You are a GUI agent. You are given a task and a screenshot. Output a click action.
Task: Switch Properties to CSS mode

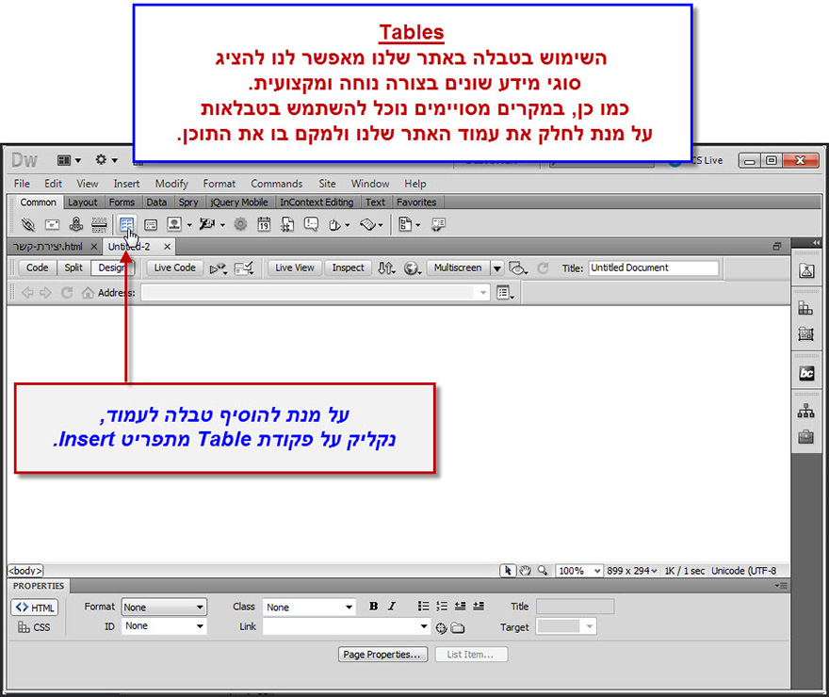pos(34,627)
